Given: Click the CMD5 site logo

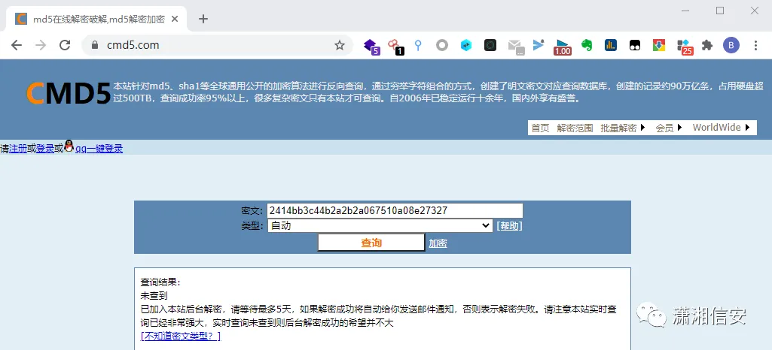Looking at the screenshot, I should [x=69, y=93].
